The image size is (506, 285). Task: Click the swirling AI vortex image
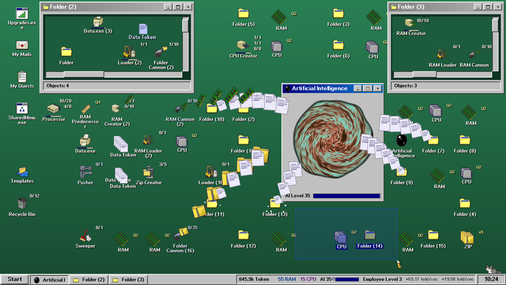333,139
